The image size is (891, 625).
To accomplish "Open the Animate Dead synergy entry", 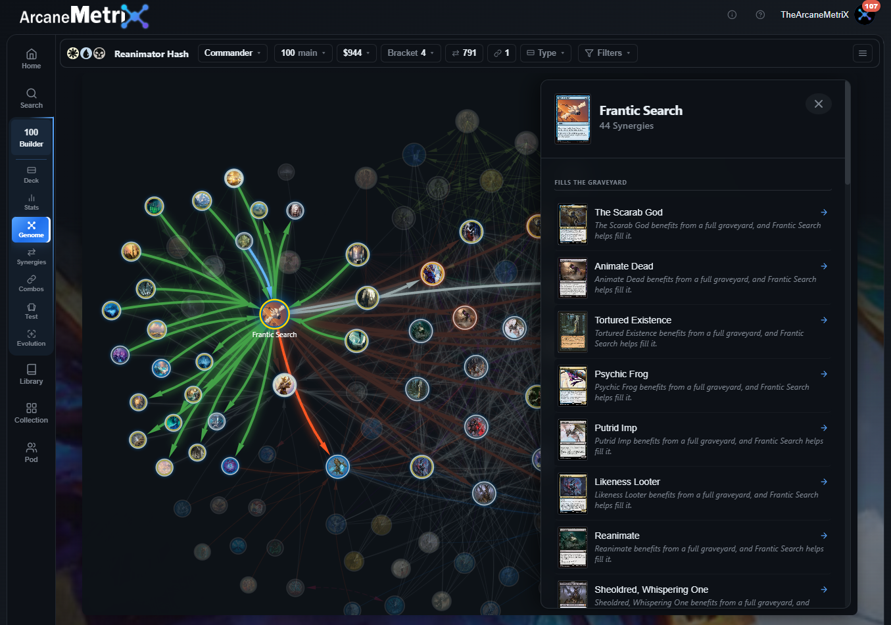I will 693,277.
